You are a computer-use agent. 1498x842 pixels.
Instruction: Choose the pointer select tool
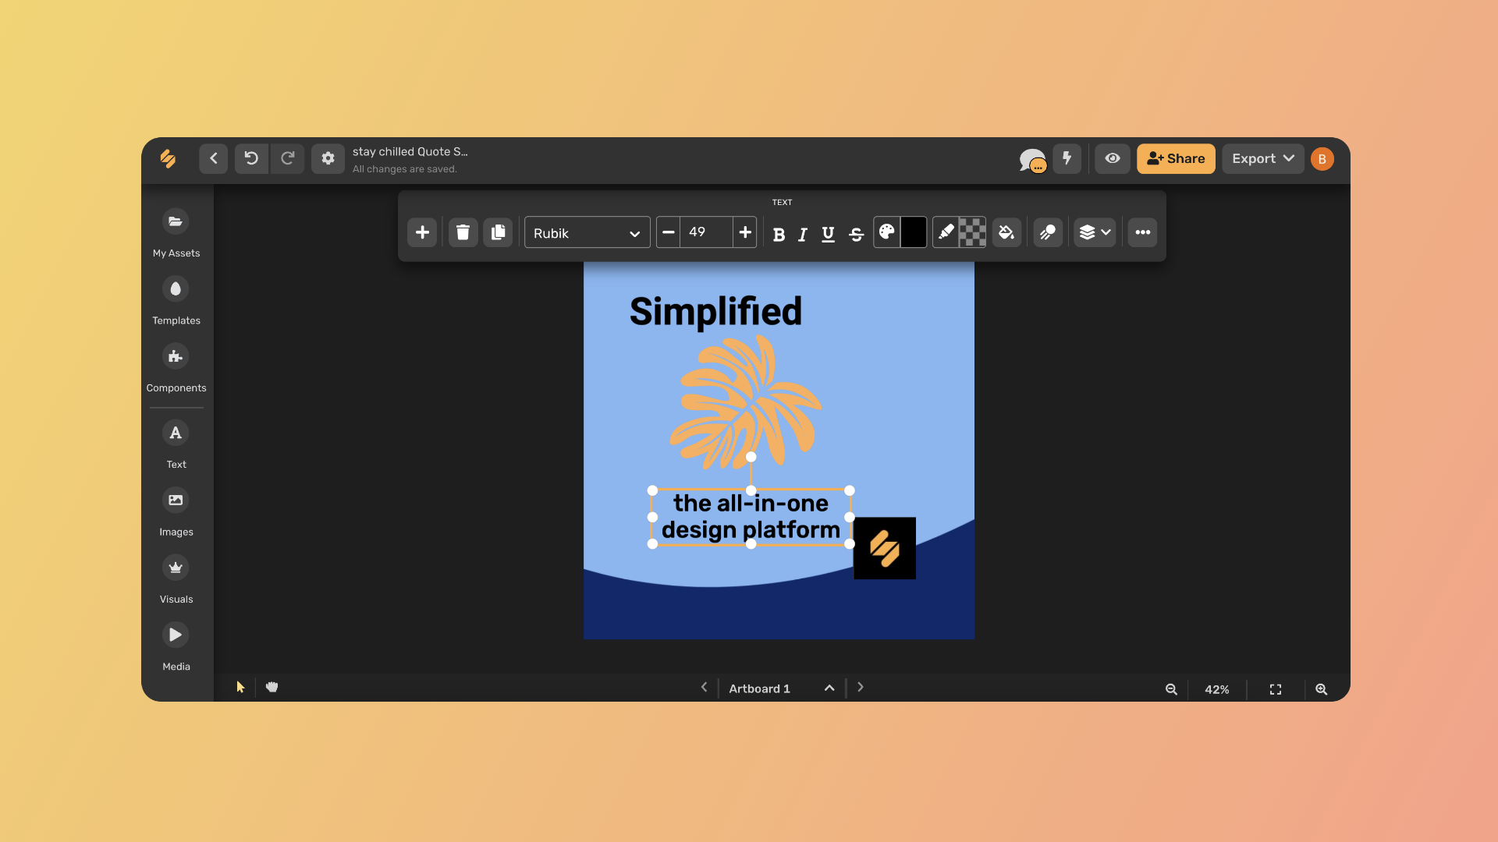(x=240, y=687)
